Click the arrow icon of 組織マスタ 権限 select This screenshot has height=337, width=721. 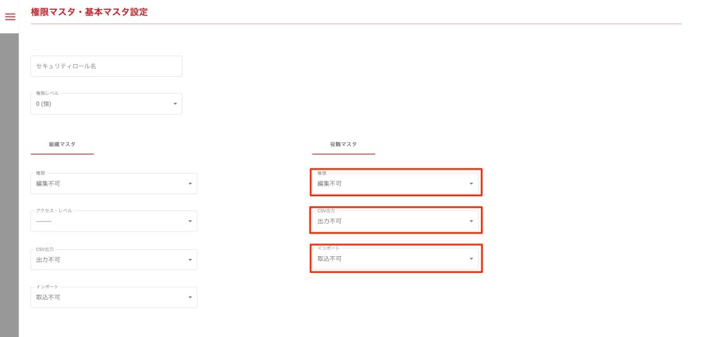(190, 184)
